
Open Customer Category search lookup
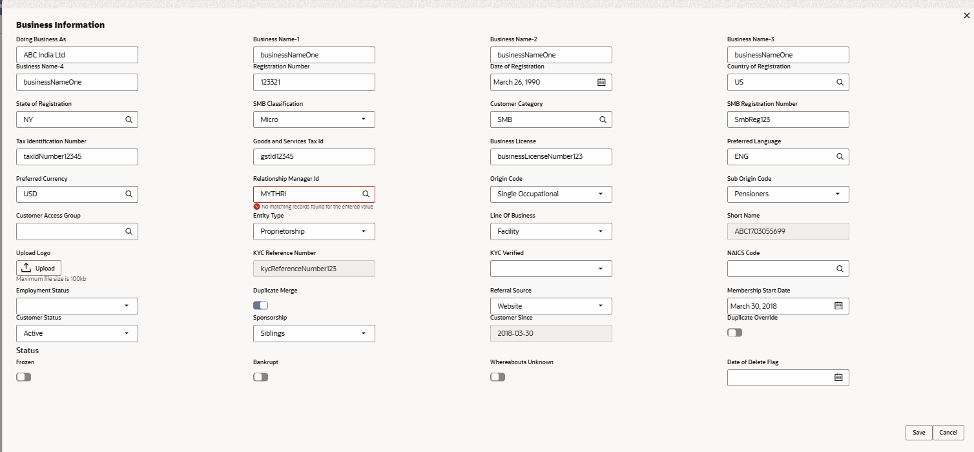tap(603, 119)
